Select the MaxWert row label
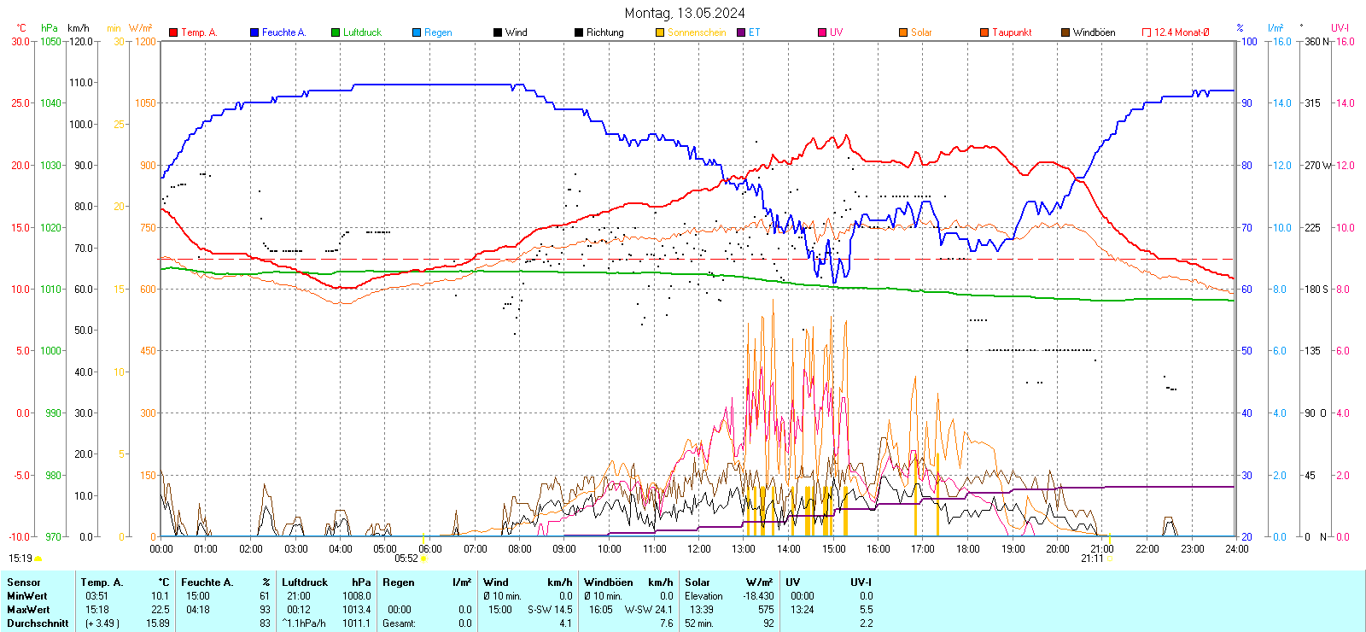This screenshot has height=632, width=1366. 28,610
